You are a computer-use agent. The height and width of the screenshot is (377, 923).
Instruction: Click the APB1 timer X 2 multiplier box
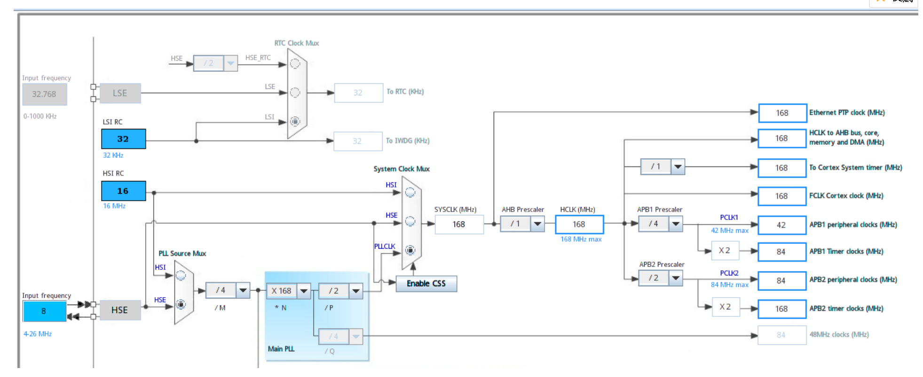click(725, 251)
